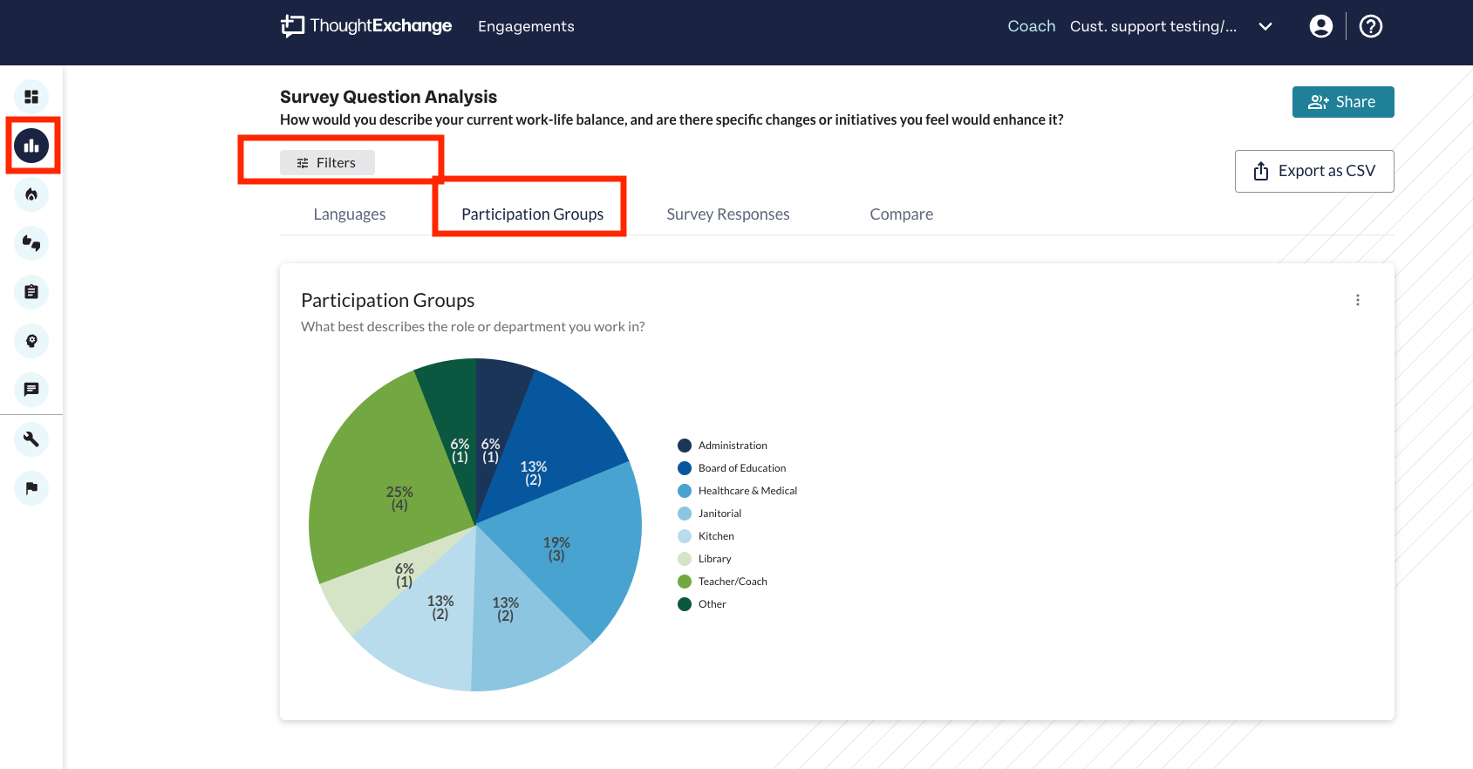Open the user account profile icon
This screenshot has height=769, width=1473.
click(1321, 26)
